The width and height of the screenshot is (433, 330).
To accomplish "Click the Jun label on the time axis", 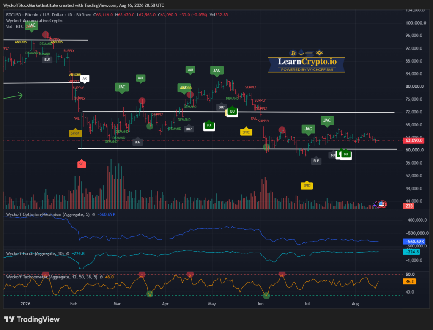I will 260,304.
